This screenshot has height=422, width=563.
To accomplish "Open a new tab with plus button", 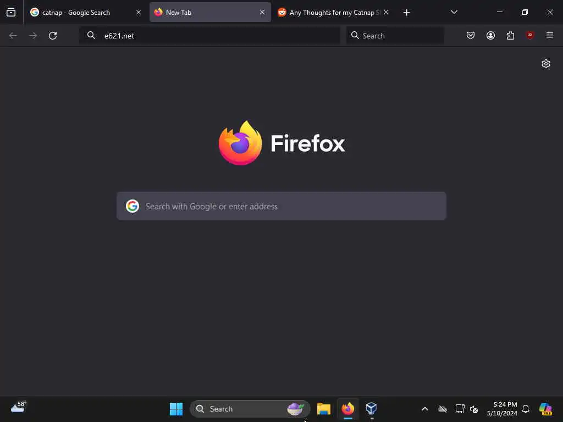I will click(406, 13).
